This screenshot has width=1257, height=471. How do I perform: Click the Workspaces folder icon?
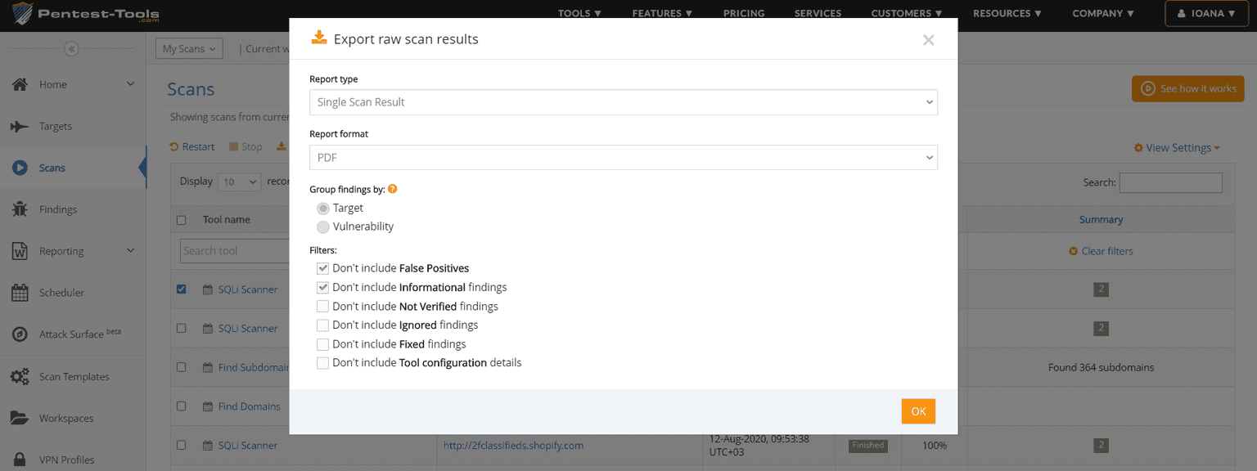pyautogui.click(x=20, y=418)
